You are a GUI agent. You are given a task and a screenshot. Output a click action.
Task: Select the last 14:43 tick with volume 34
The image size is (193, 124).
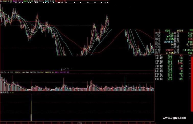[x=169, y=79]
